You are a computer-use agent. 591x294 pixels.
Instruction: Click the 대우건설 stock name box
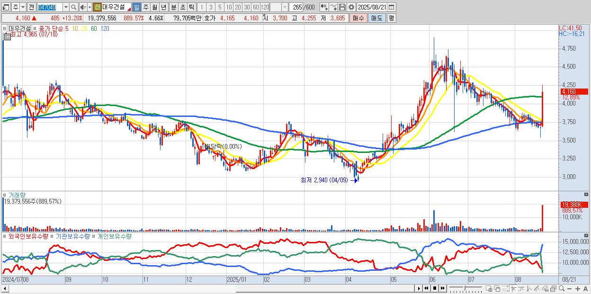(x=116, y=7)
